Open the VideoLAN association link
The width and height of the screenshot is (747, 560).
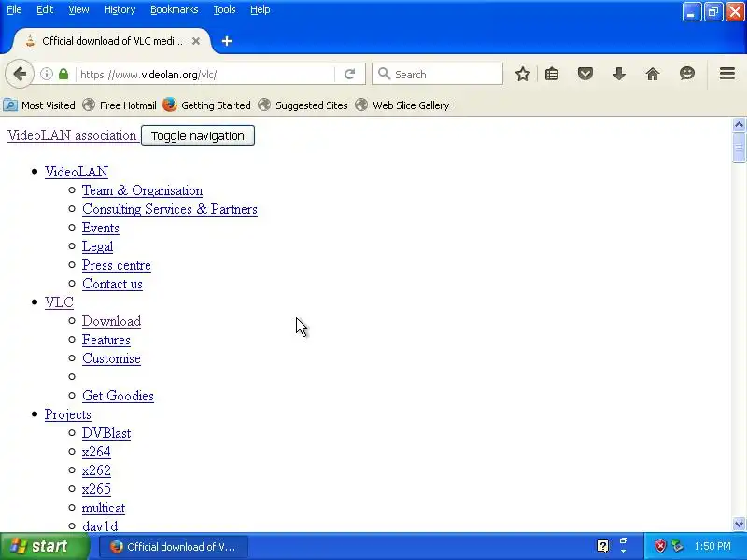point(72,135)
